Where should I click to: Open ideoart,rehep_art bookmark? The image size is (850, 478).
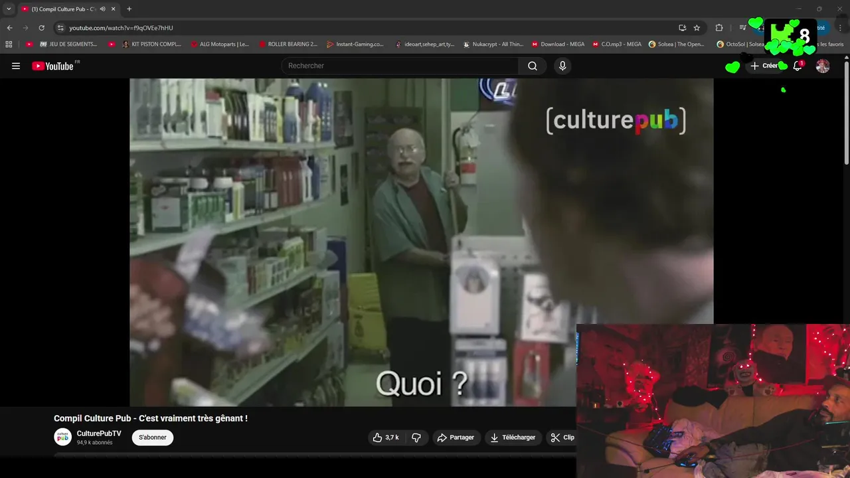click(424, 44)
